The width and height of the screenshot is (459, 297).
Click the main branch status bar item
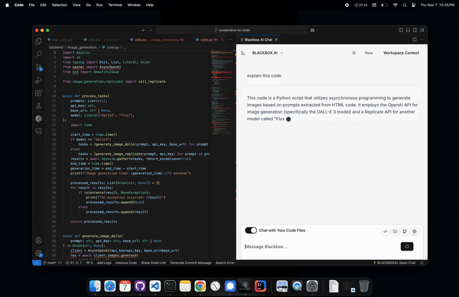[50, 263]
